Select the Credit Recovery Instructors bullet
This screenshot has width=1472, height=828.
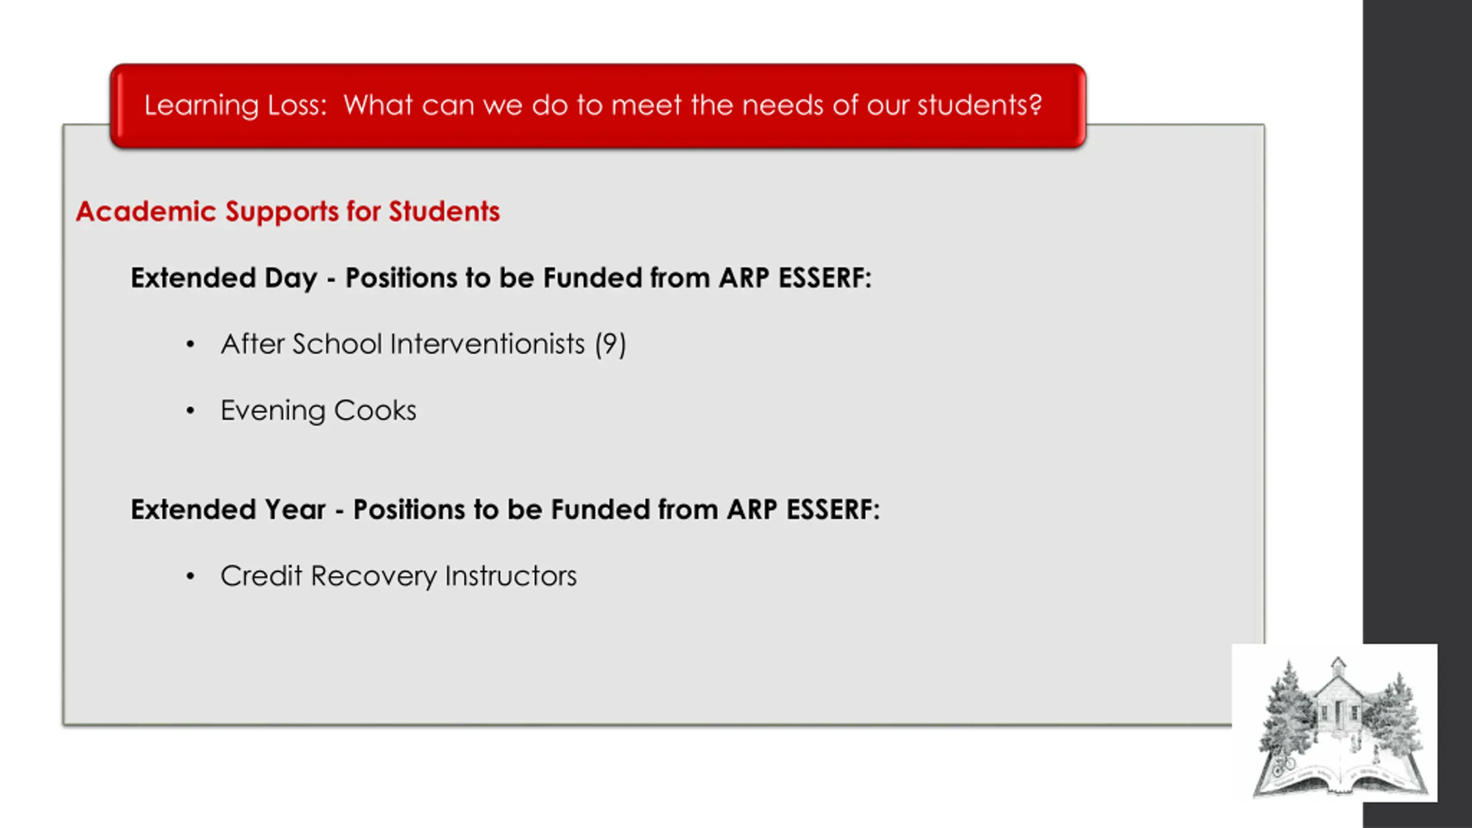point(398,576)
